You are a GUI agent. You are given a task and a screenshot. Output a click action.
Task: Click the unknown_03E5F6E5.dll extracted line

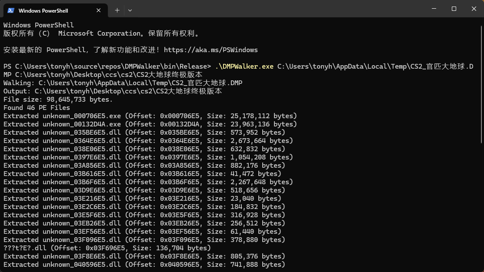tap(144, 215)
